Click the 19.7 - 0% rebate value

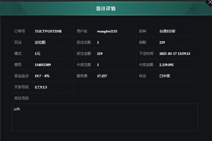click(42, 76)
